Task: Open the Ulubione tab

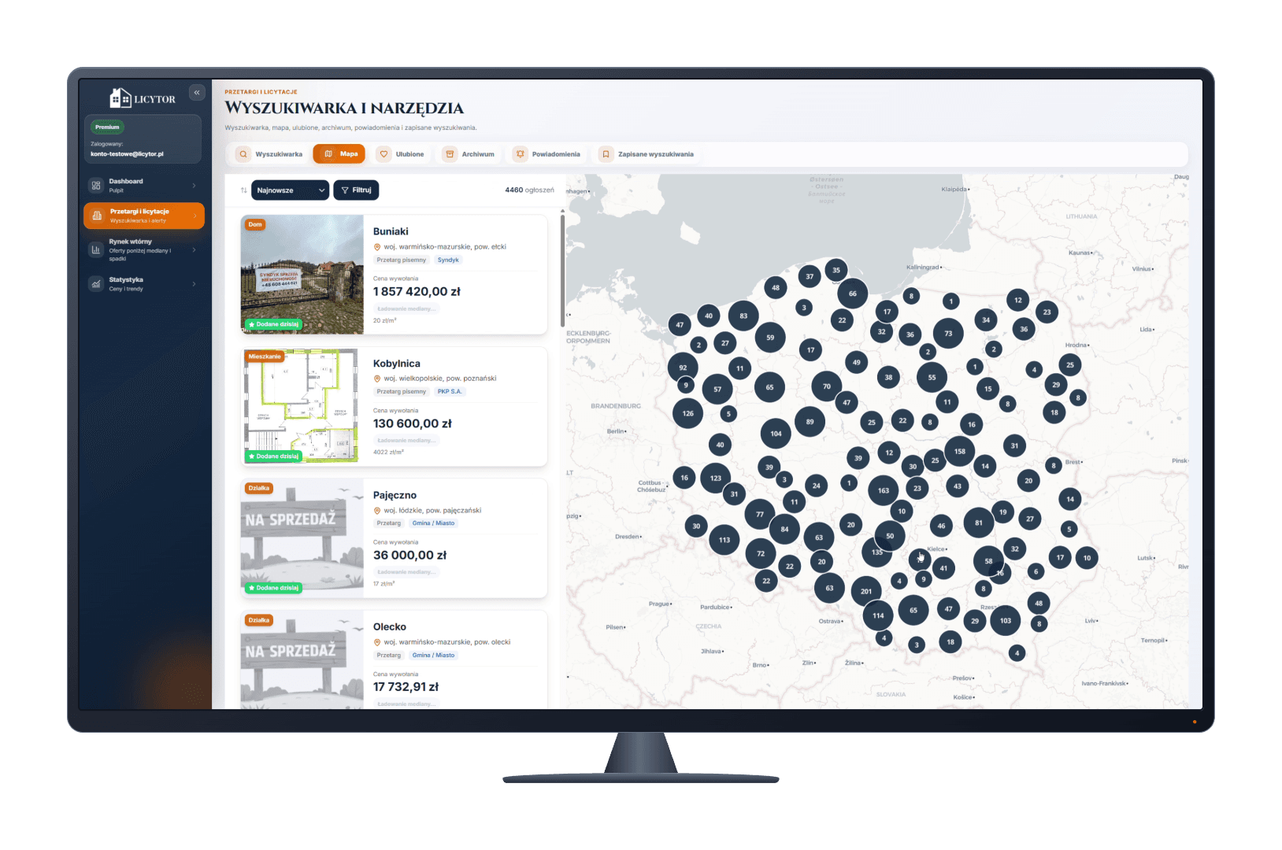Action: [x=402, y=154]
